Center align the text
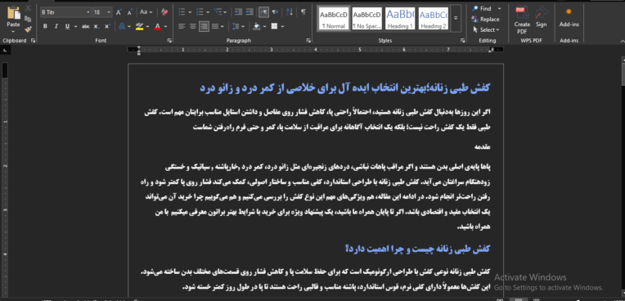 [x=193, y=27]
